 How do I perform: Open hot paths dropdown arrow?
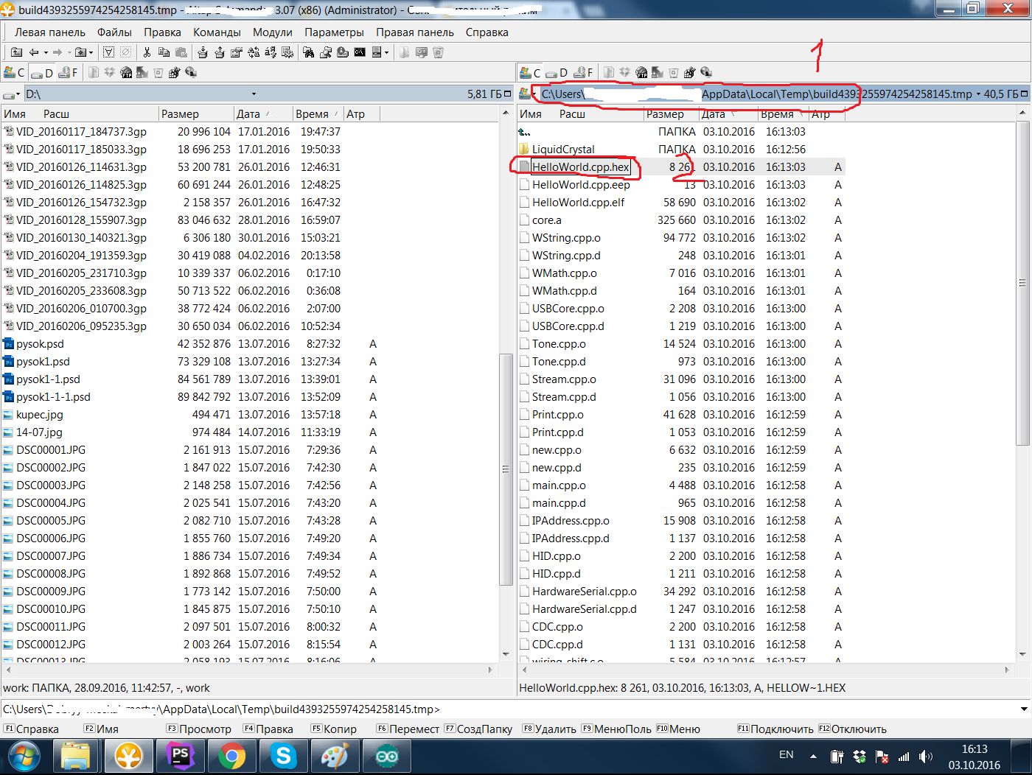(91, 52)
